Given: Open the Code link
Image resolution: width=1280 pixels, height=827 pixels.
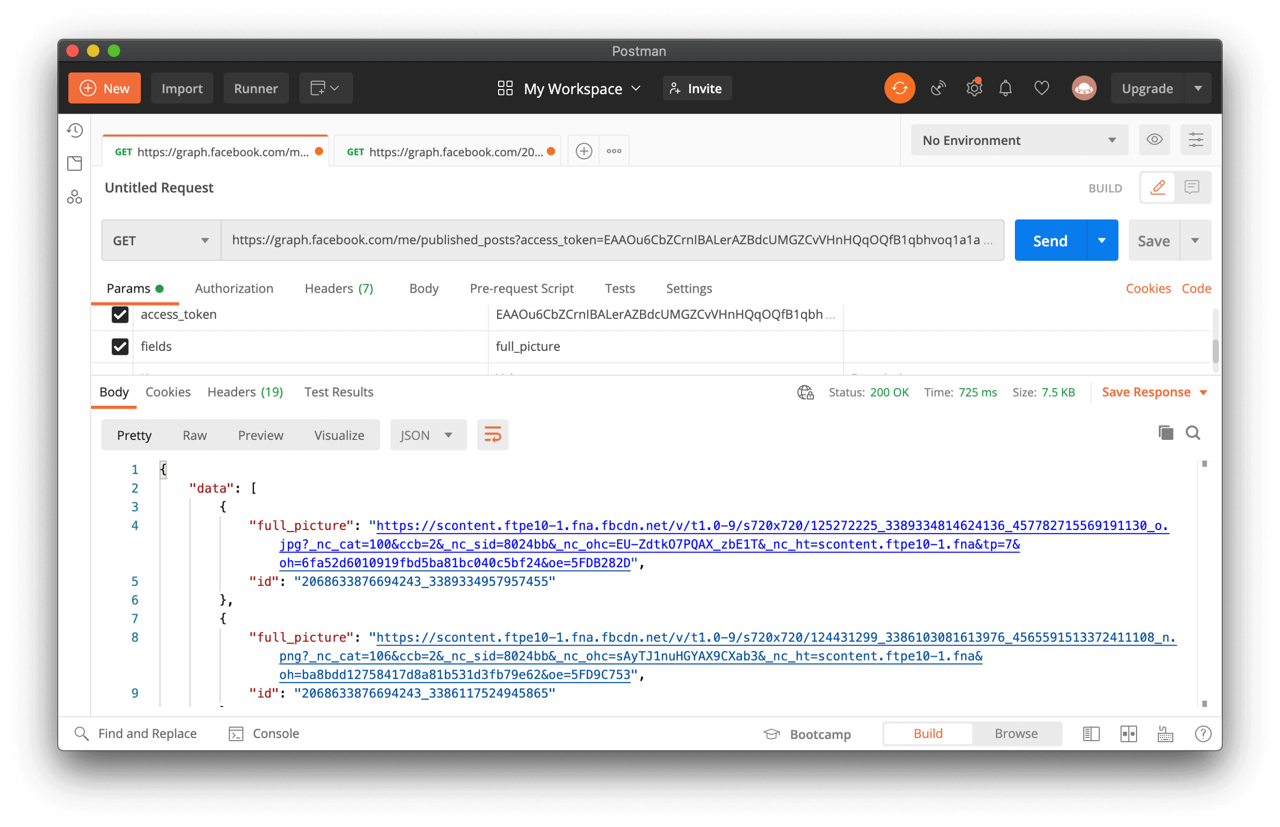Looking at the screenshot, I should click(1196, 288).
